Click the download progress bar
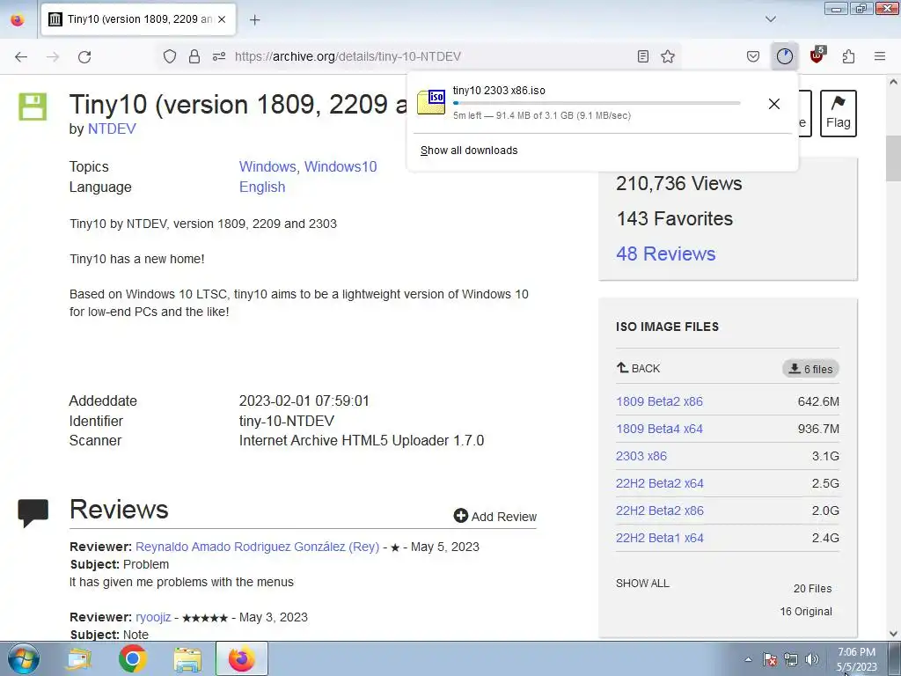The image size is (901, 676). coord(597,103)
